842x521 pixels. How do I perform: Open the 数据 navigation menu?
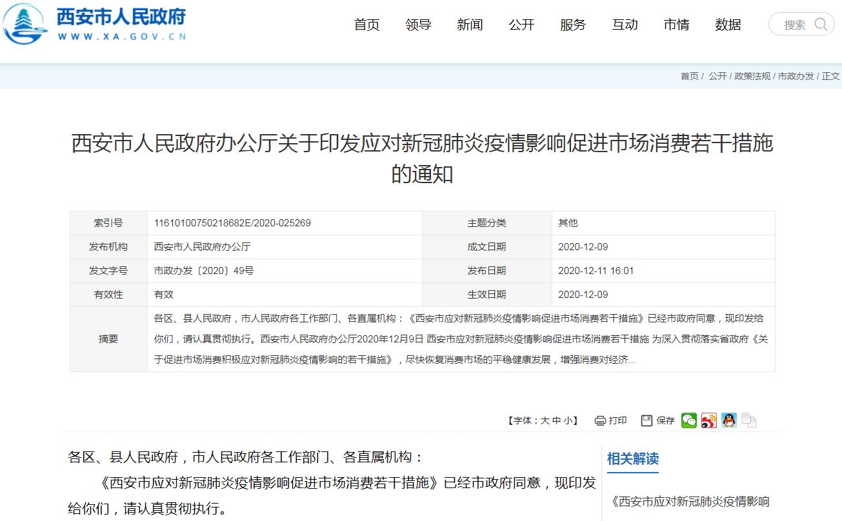[728, 25]
